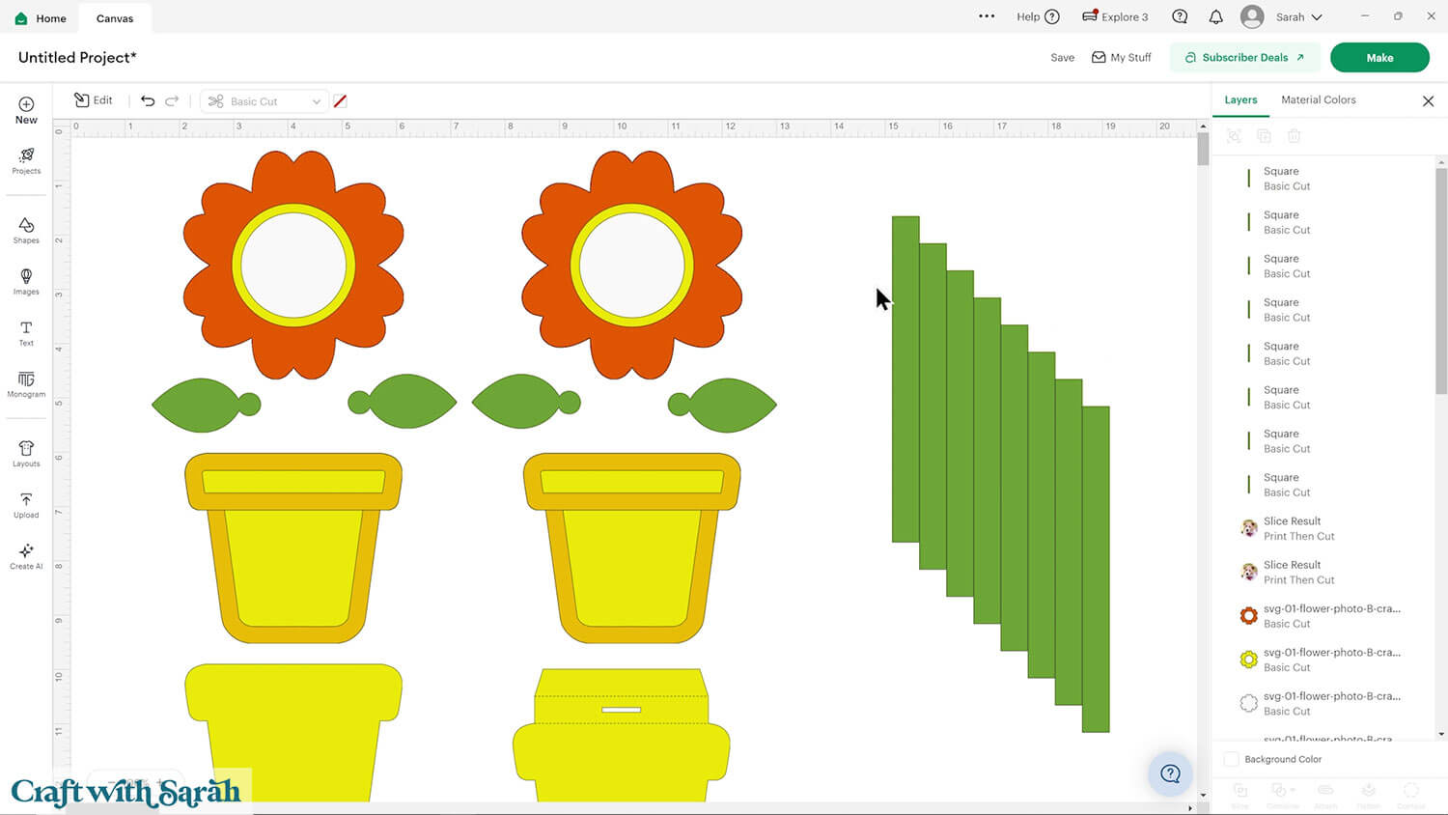Open Create AI tool
Screen dimensions: 1448x815
coord(26,555)
